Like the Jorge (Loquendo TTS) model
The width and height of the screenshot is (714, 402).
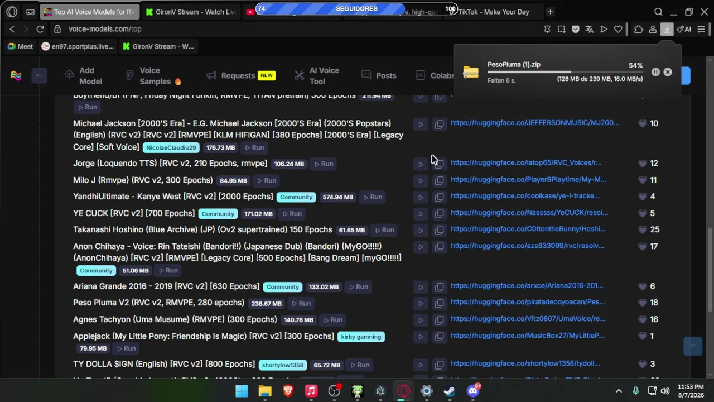tap(642, 163)
